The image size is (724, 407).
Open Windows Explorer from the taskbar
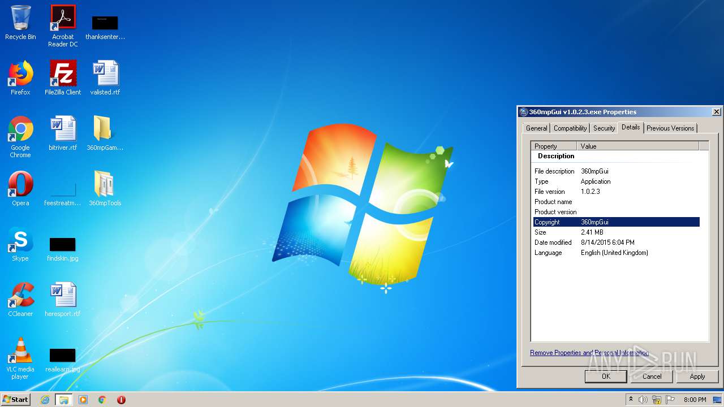tap(64, 400)
